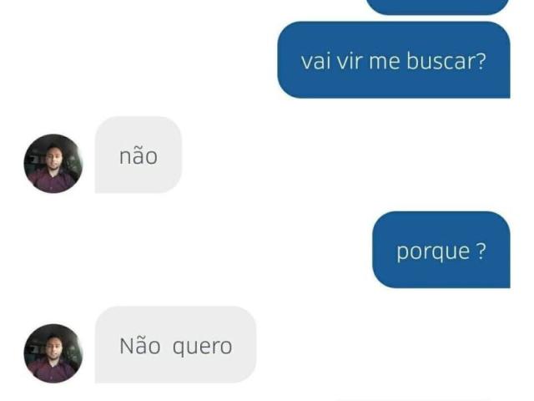Viewport: 534px width, 401px height.
Task: Click the lowercase "não" text in the first reply
Action: tap(139, 156)
